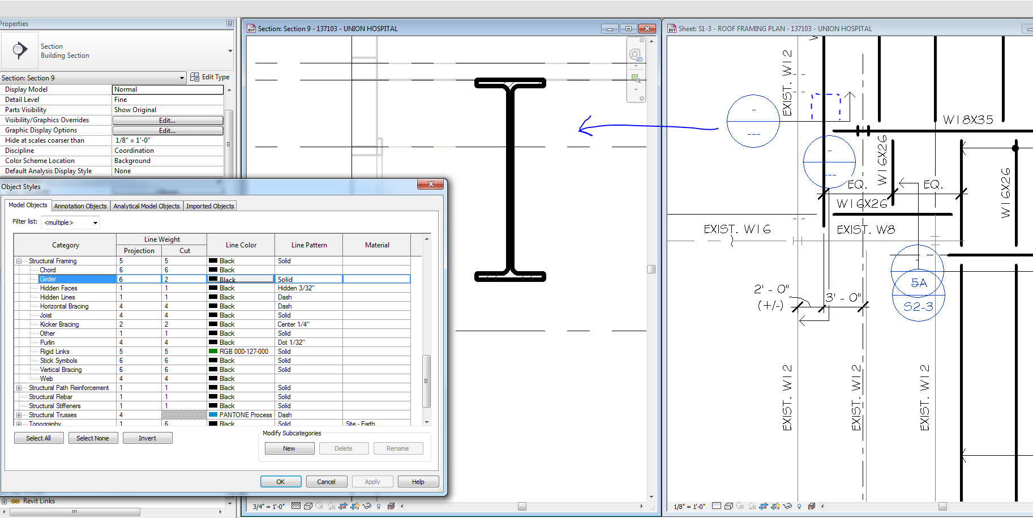The image size is (1033, 518).
Task: Open Temporary Hide/Isolate in Section 9 view
Action: tap(367, 506)
